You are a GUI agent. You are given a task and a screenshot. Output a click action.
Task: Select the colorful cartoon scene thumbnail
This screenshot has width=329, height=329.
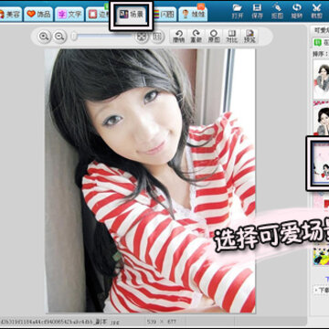click(322, 257)
